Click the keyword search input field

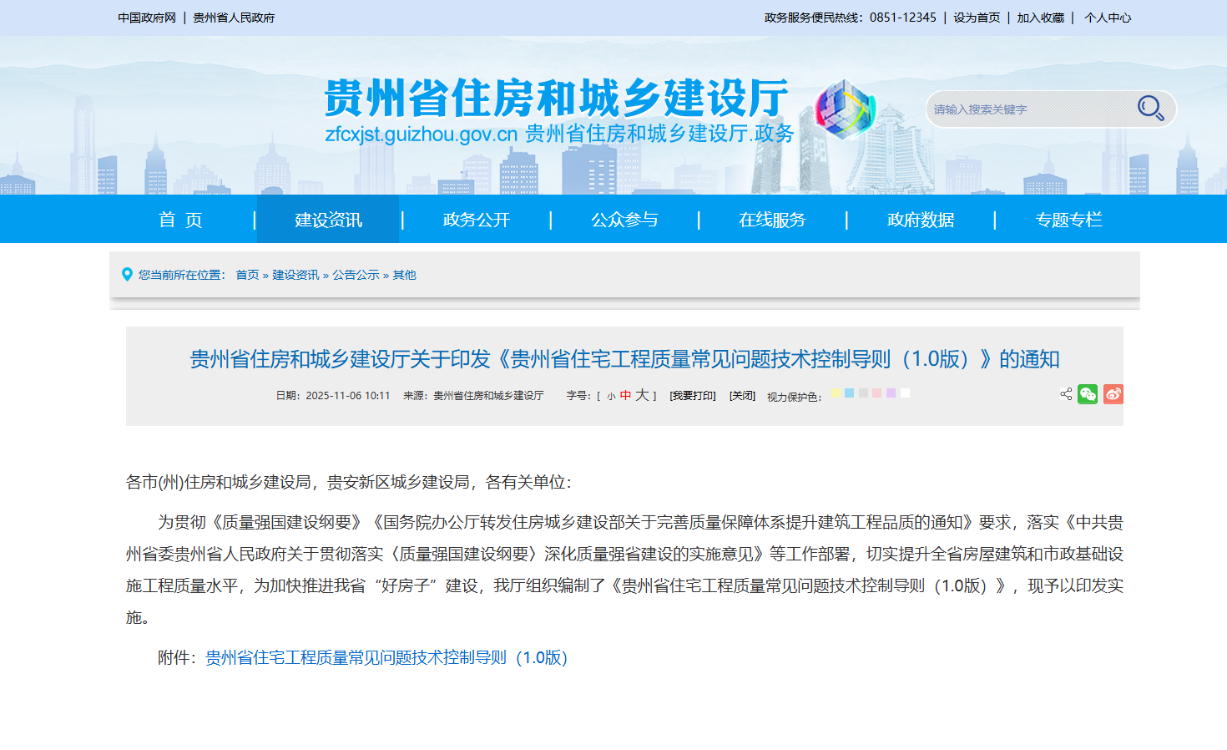click(x=1027, y=108)
